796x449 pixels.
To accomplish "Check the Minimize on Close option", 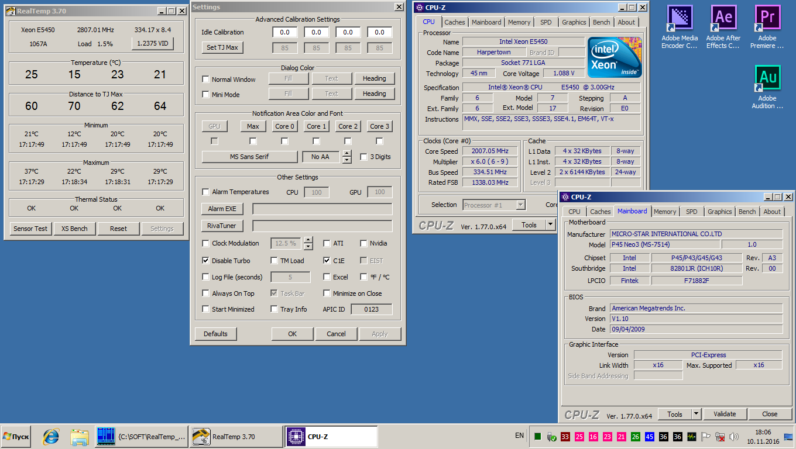I will pos(327,293).
